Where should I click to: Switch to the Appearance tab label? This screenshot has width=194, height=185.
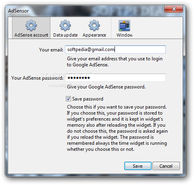coord(94,35)
